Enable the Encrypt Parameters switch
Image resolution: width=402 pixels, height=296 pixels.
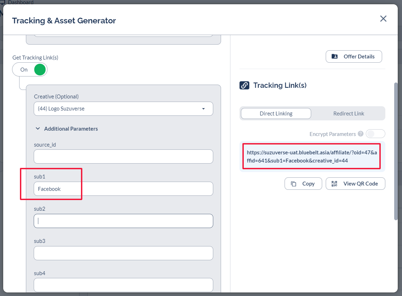[375, 134]
